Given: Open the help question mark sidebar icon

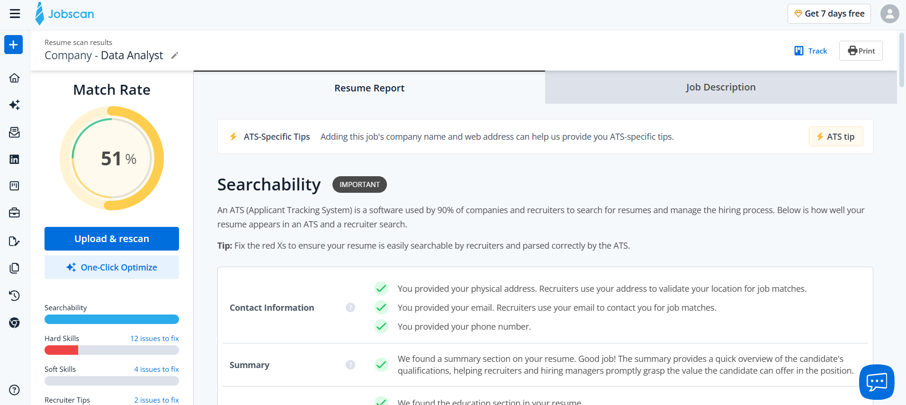Looking at the screenshot, I should (x=14, y=390).
